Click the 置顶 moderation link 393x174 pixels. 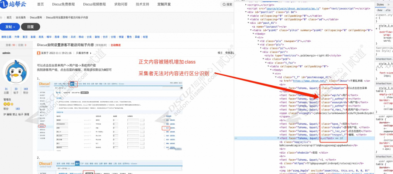25,37
